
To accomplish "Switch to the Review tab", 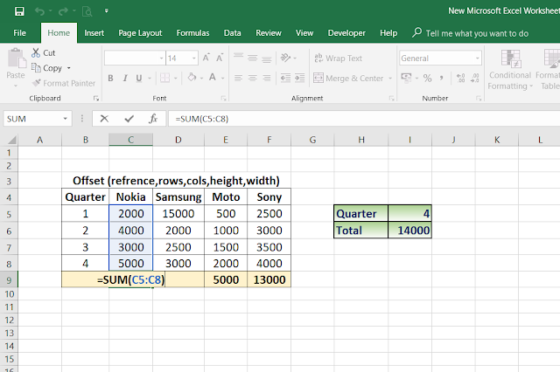I will (x=269, y=33).
